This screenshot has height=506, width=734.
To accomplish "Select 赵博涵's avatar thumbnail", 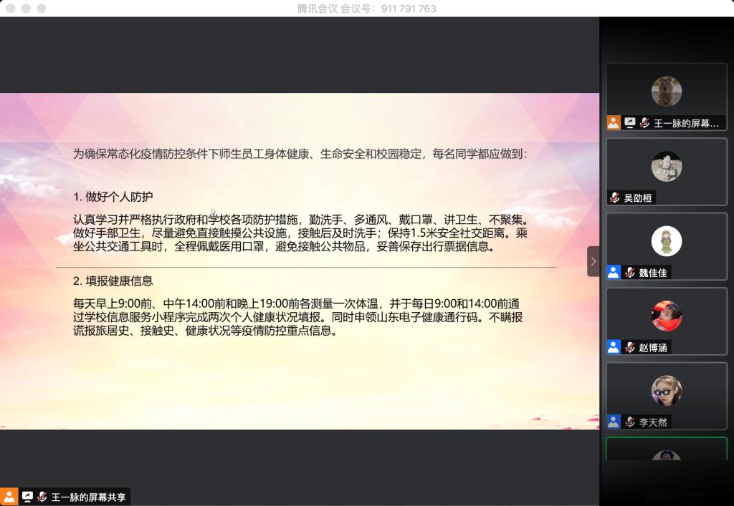I will (666, 316).
